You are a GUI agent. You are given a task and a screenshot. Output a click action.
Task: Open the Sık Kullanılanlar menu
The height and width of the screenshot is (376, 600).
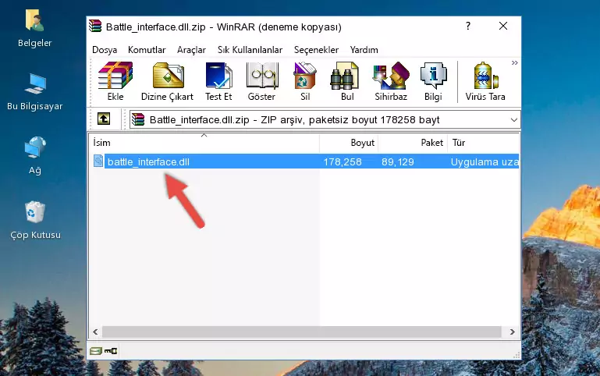tap(250, 50)
